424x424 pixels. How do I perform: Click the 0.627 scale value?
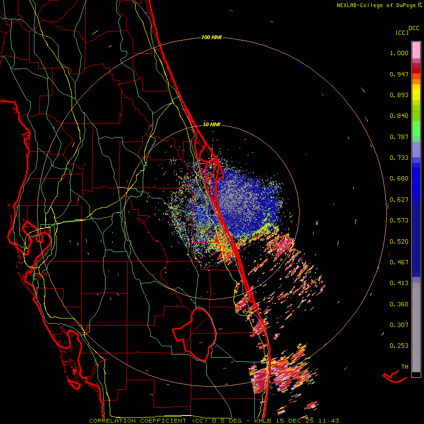pos(399,200)
